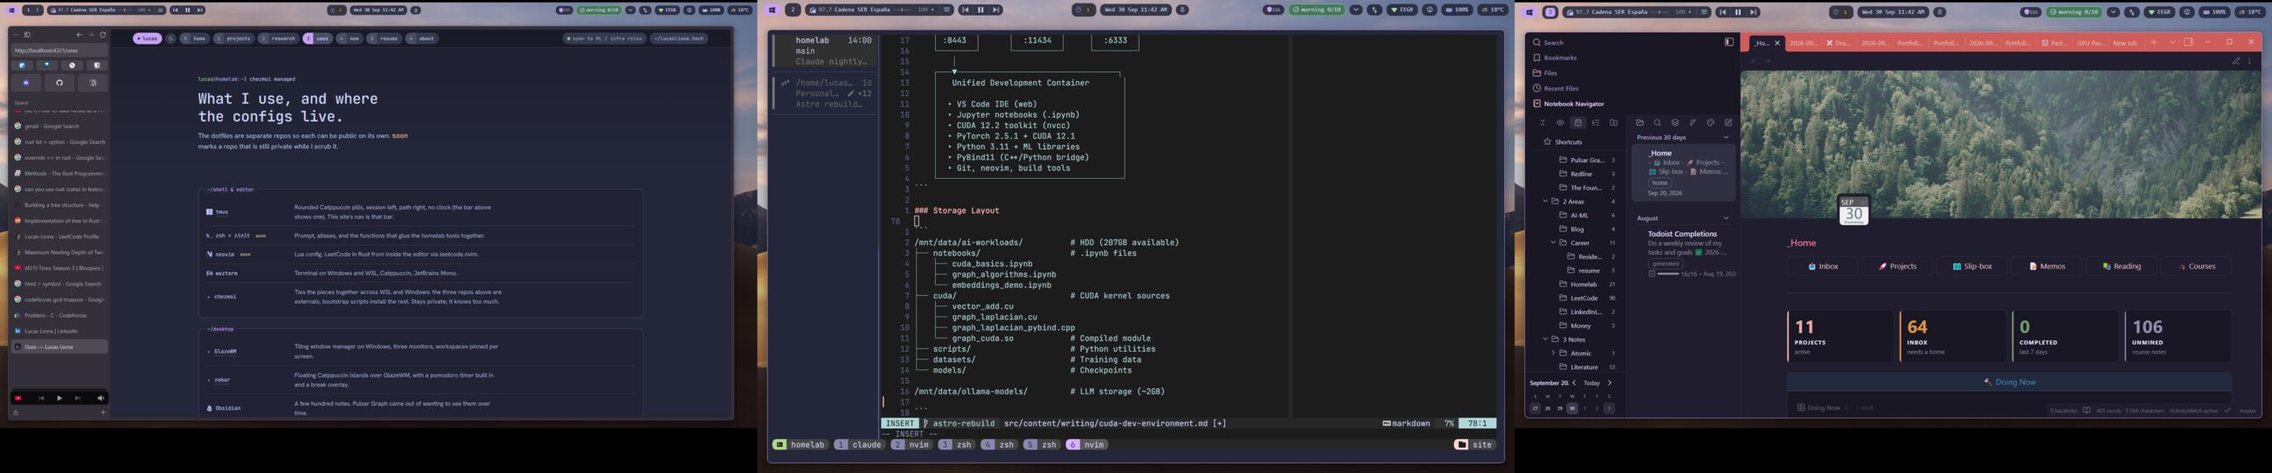
Task: Click the collapse-all icon in Notebook Navigator toolbar
Action: coord(1542,123)
